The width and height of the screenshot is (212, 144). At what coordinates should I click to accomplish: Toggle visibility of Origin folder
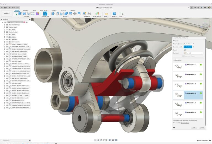pos(7,30)
